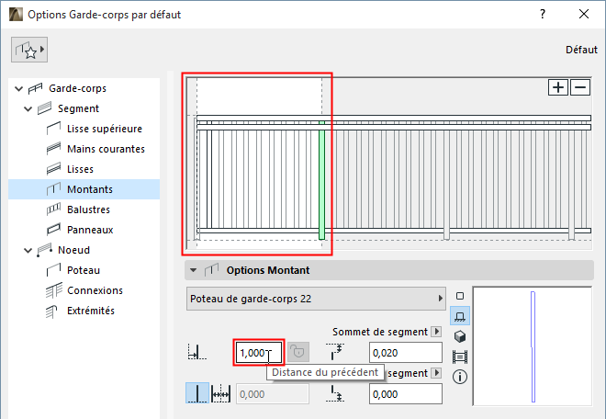Screen dimensions: 606x419
Task: Click the Balustres icon
Action: (54, 209)
